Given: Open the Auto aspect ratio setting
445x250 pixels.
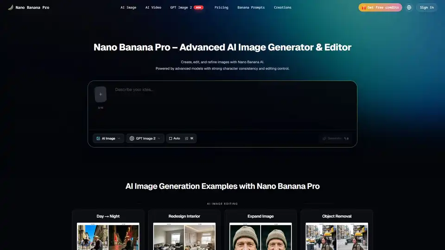Looking at the screenshot, I should point(175,138).
